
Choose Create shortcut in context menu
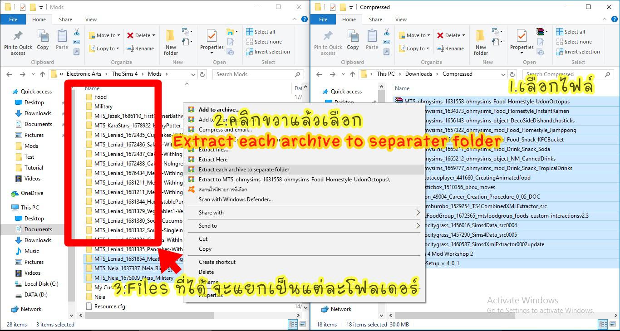[x=304, y=262]
